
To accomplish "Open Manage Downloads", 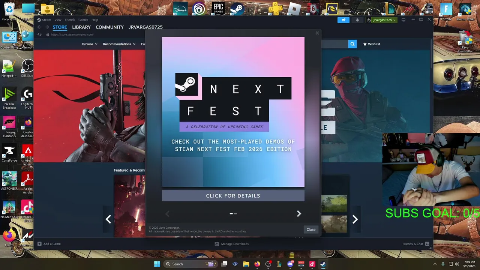I will (x=231, y=244).
